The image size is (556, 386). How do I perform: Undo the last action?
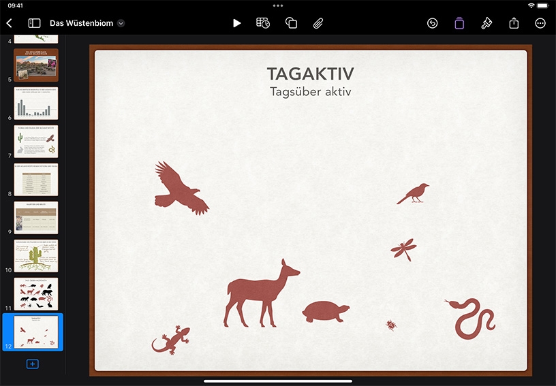click(432, 23)
